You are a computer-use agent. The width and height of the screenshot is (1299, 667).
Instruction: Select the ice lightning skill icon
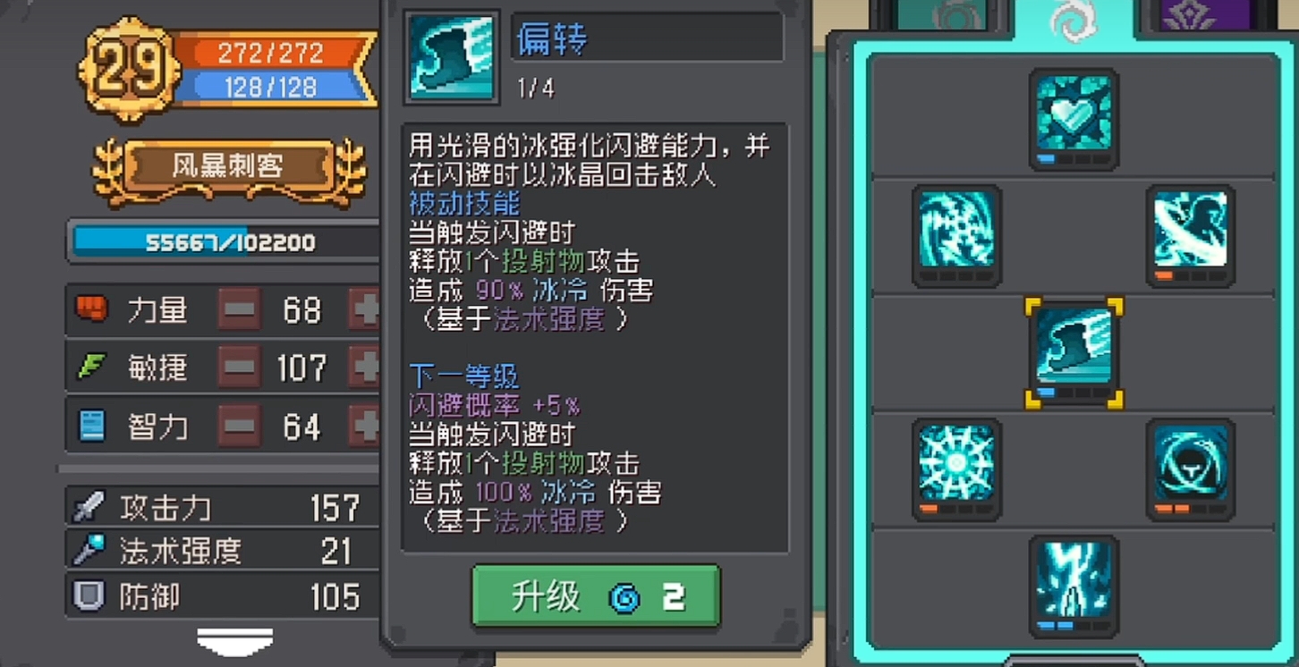(1074, 587)
